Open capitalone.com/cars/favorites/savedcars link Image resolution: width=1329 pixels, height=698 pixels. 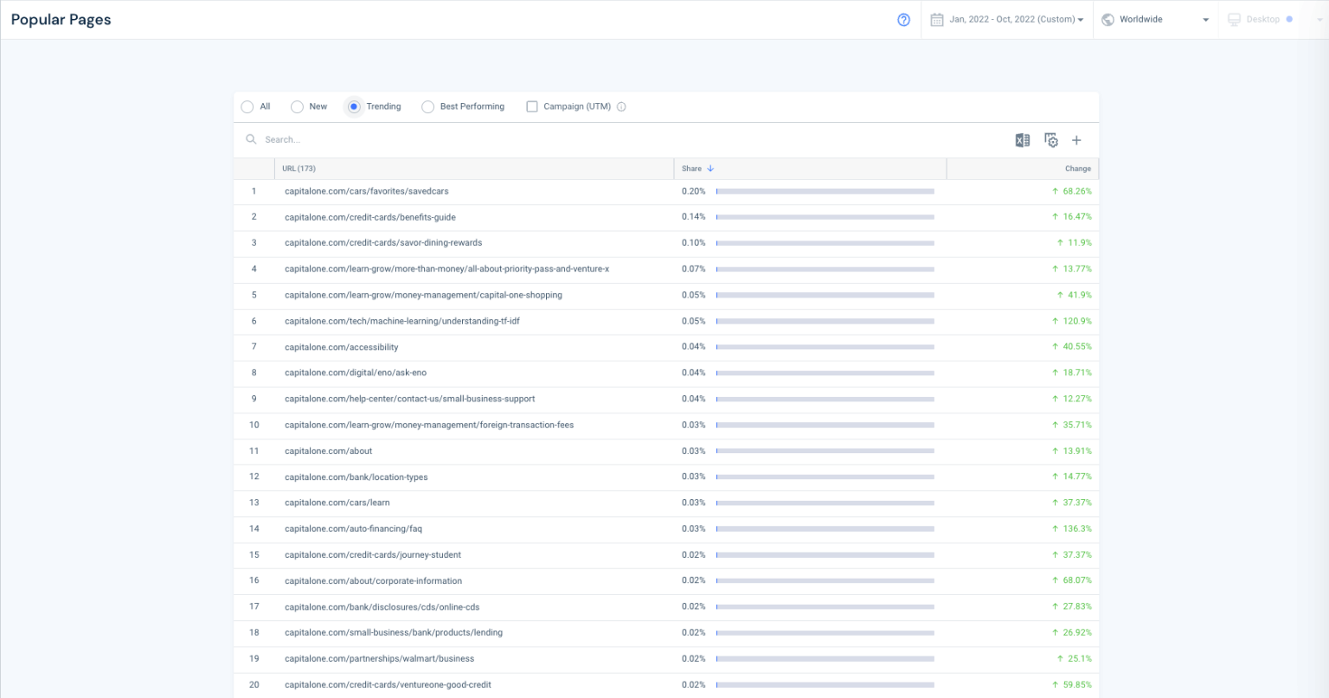coord(366,191)
